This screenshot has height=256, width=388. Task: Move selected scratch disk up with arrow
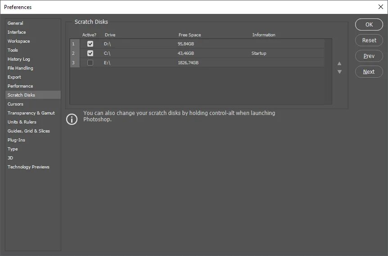tap(339, 63)
